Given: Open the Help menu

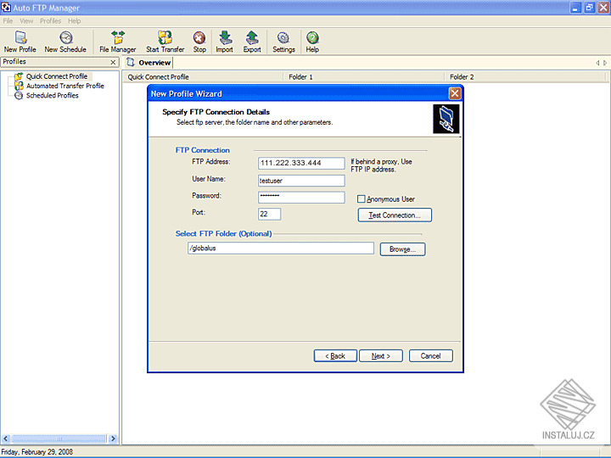Looking at the screenshot, I should 75,21.
